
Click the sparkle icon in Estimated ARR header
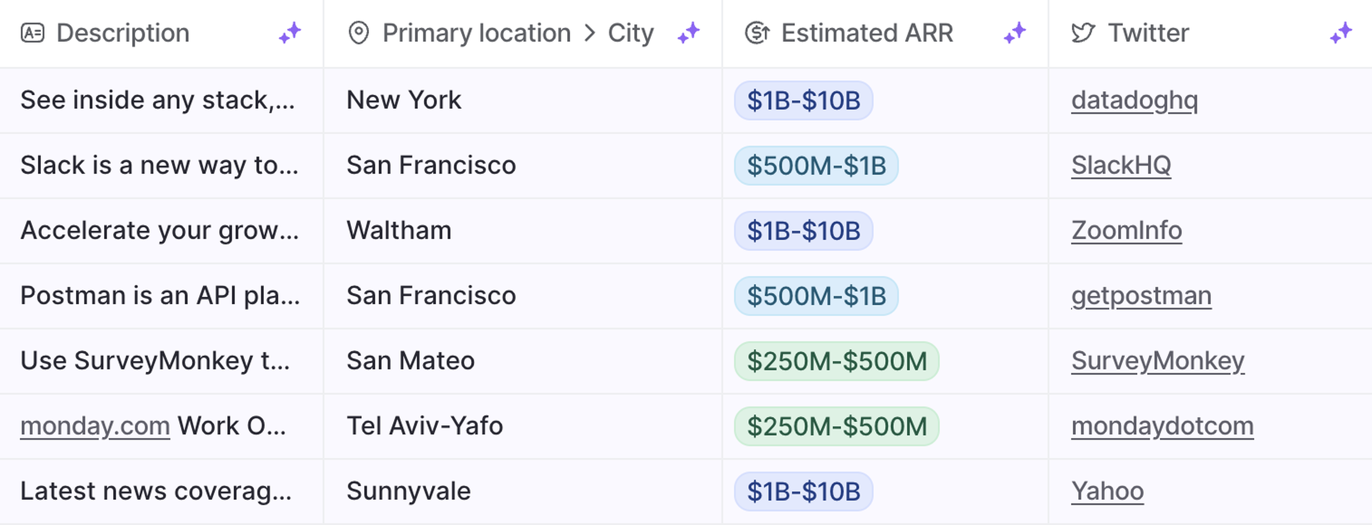click(x=1015, y=33)
